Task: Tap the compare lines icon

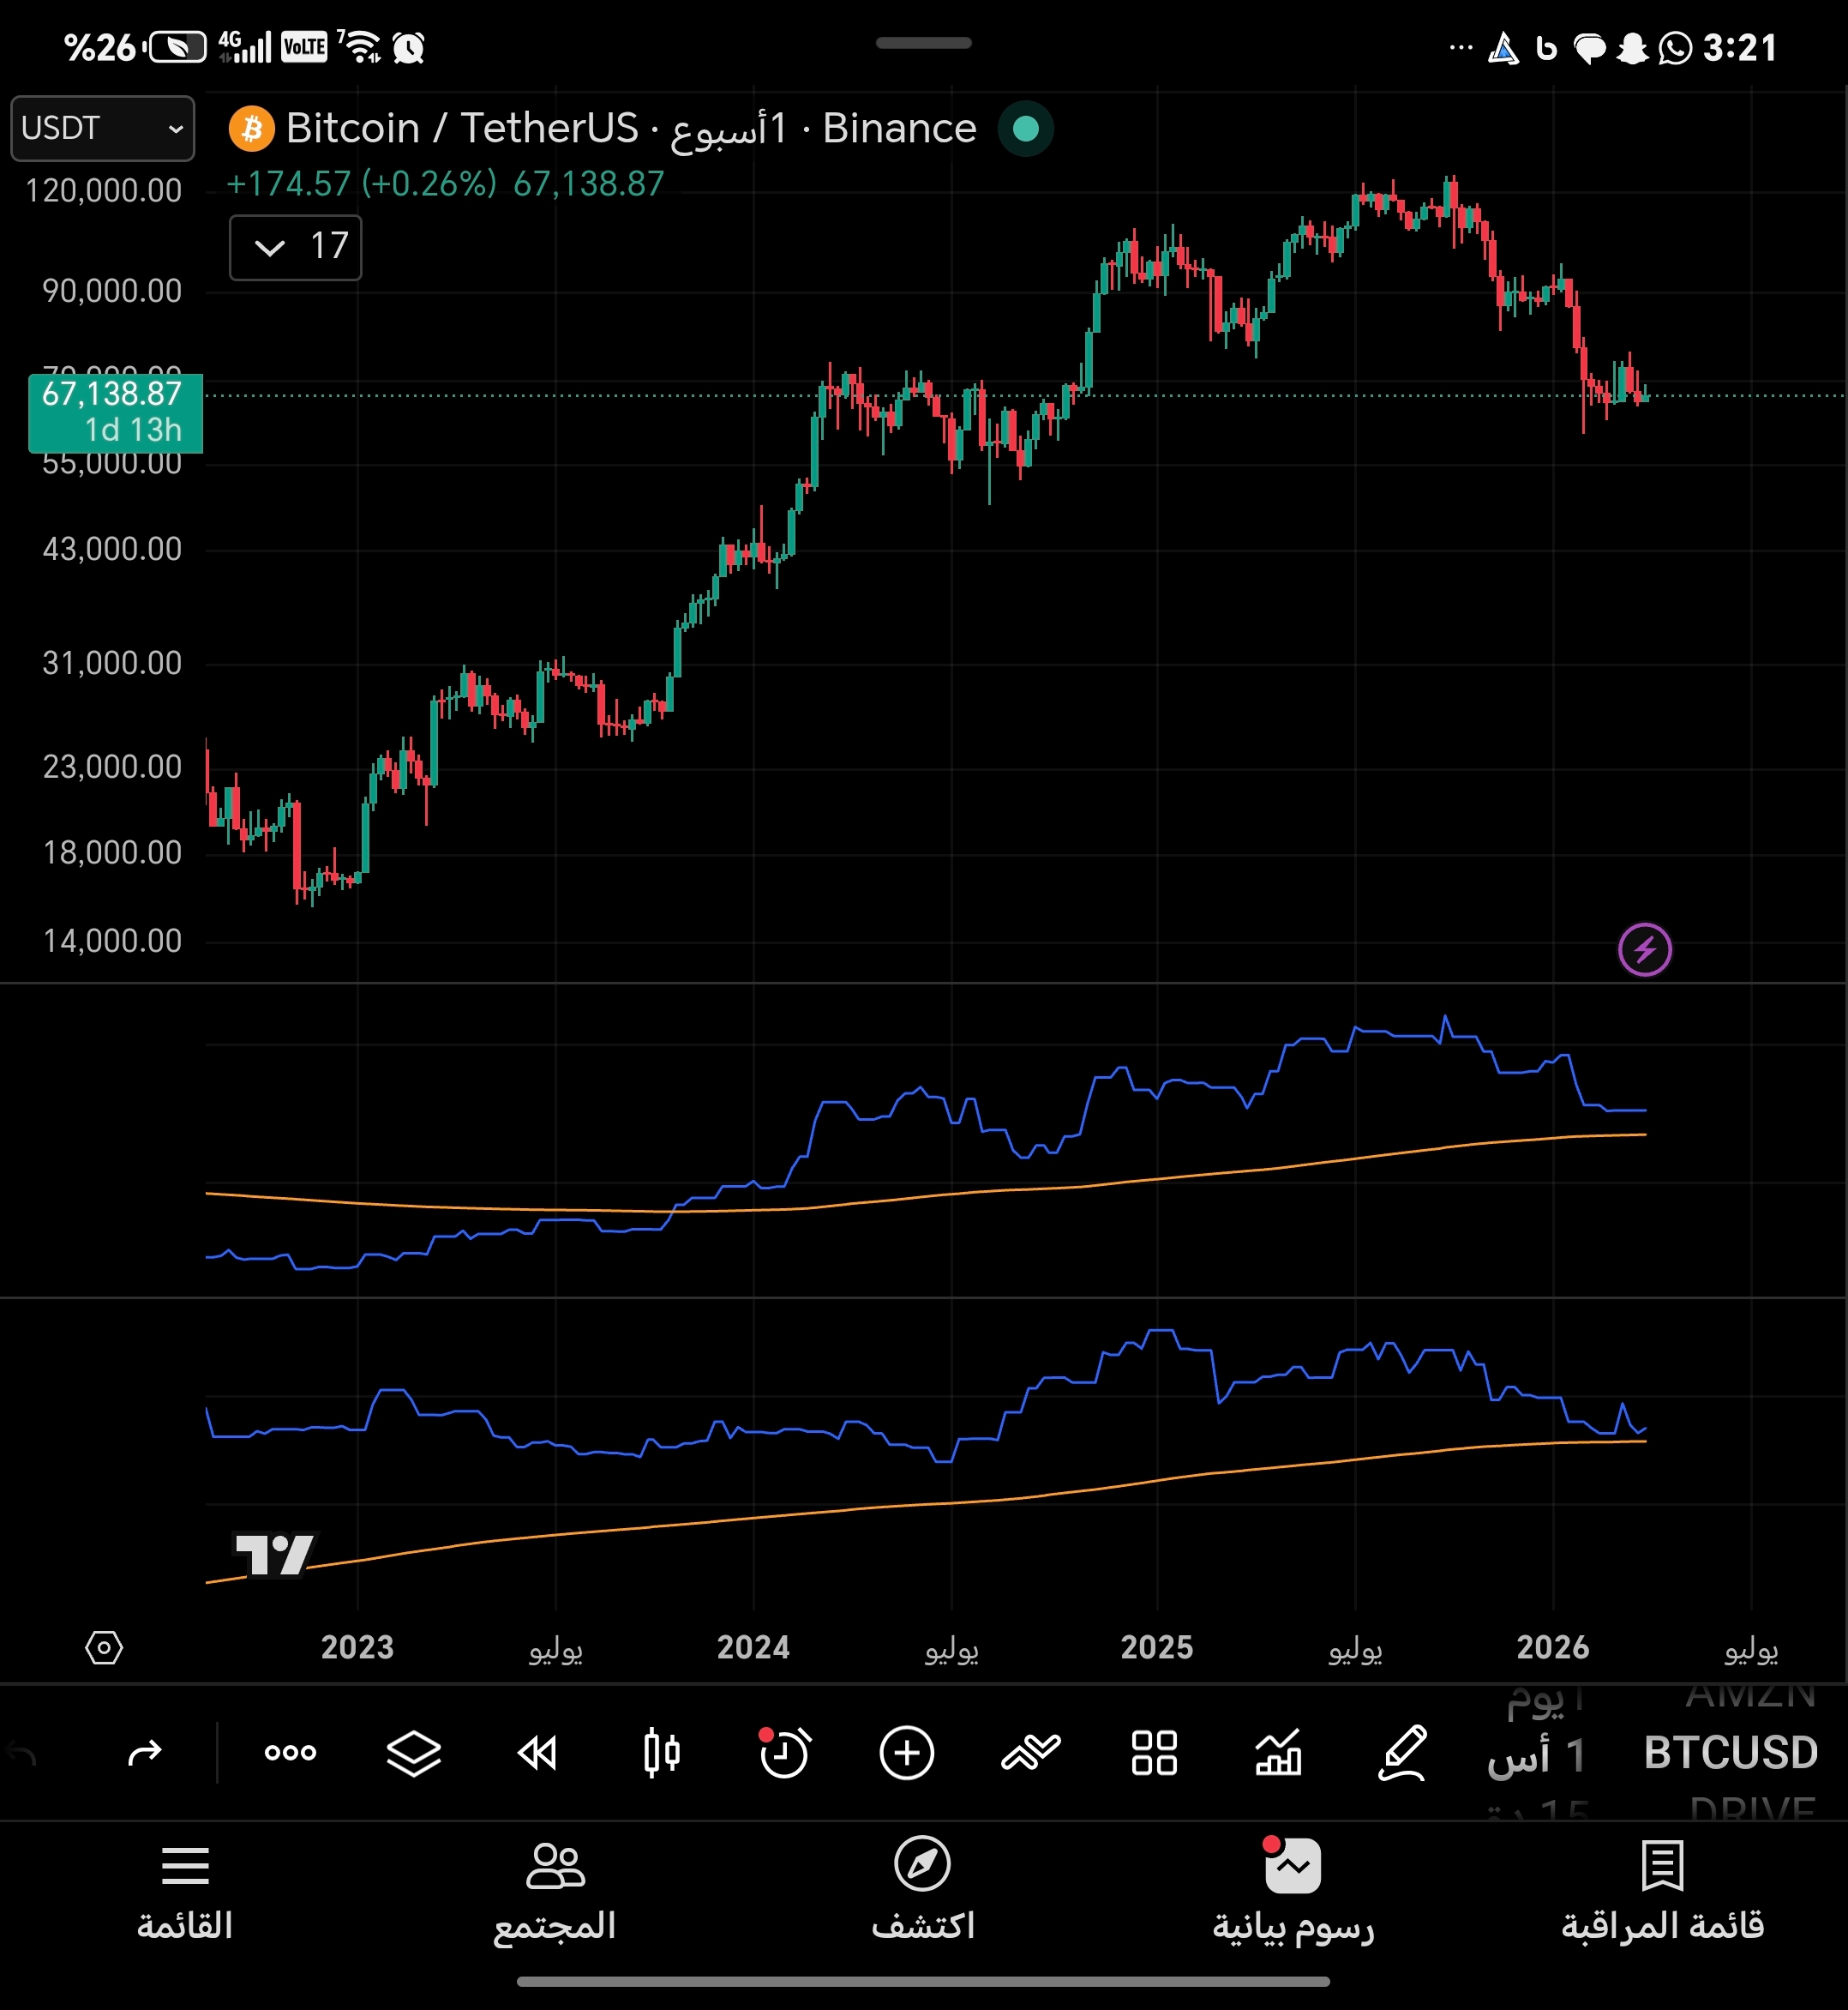Action: [x=1030, y=1753]
